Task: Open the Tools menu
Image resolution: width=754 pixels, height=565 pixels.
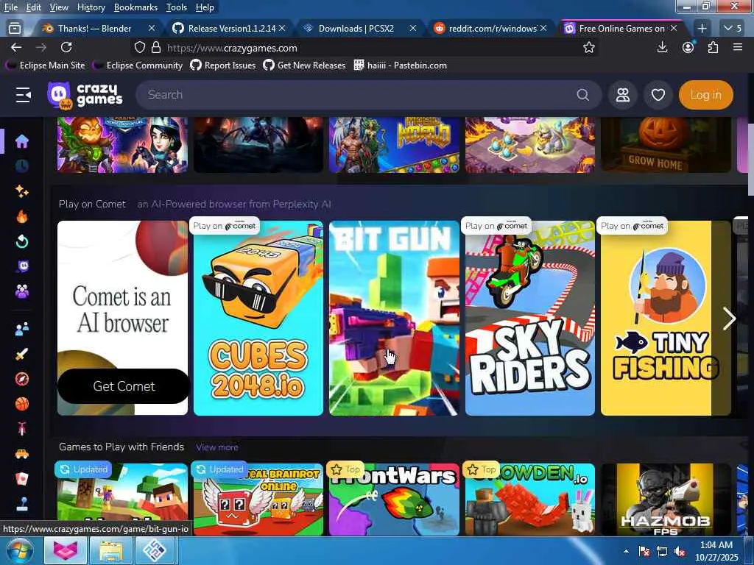Action: point(177,7)
